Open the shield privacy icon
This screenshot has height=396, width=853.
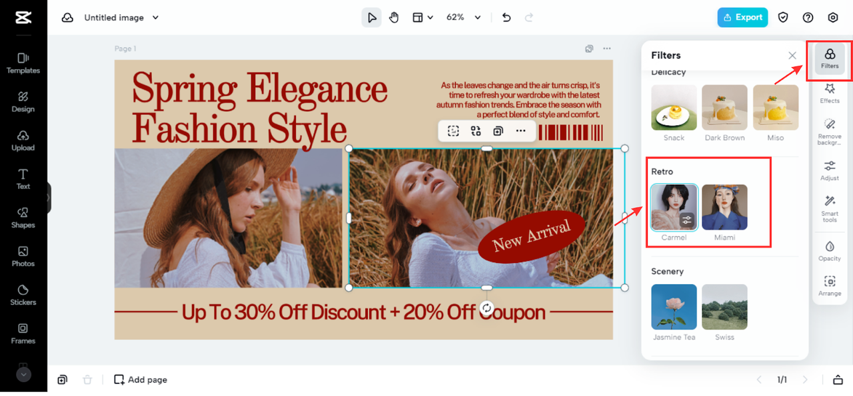point(783,18)
